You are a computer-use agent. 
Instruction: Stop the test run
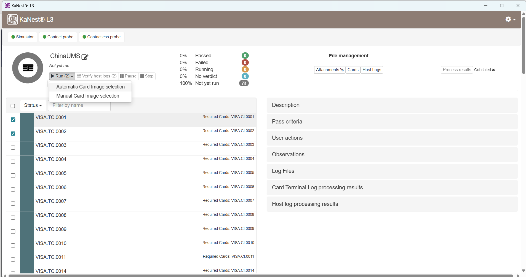(147, 76)
